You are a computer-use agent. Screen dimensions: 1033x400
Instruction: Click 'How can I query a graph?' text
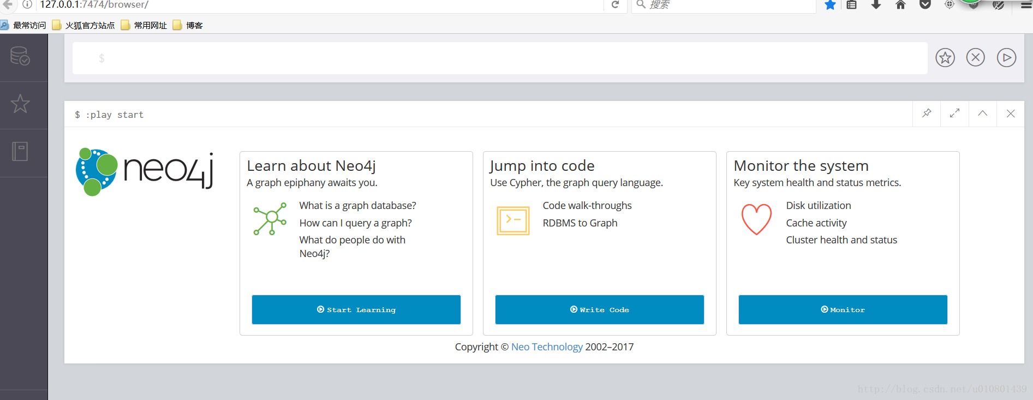(x=355, y=223)
